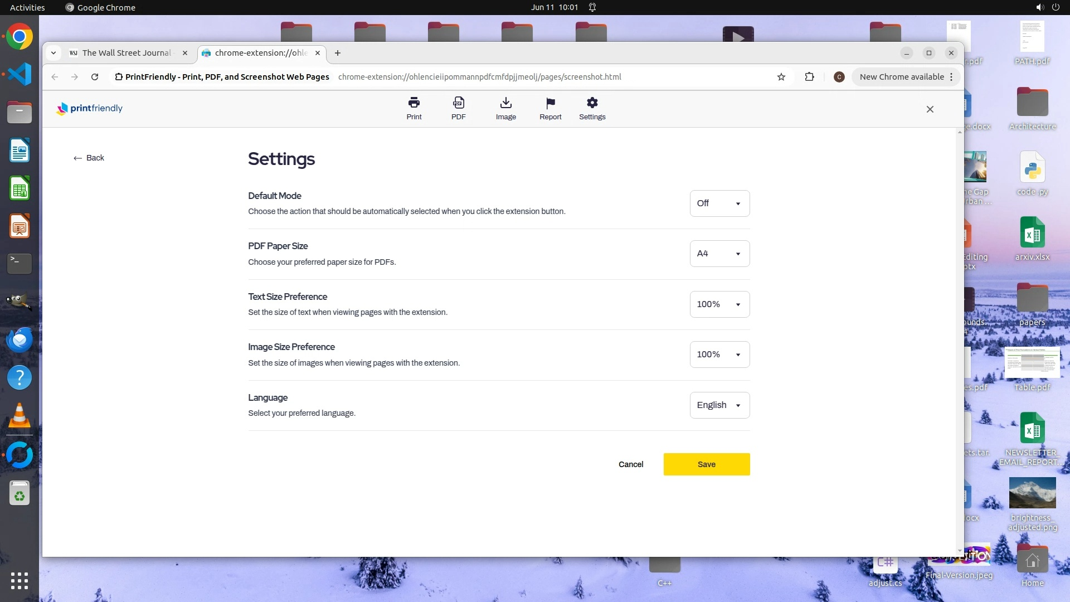Click the yellow Save button
This screenshot has width=1070, height=602.
pos(706,464)
